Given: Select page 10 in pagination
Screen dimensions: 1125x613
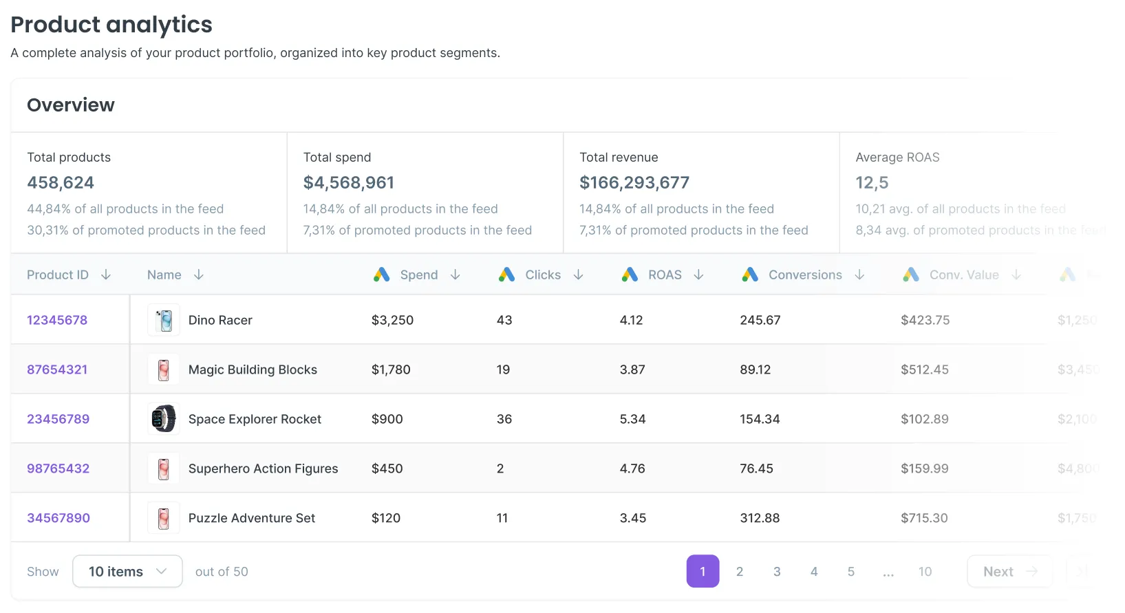Looking at the screenshot, I should coord(925,572).
